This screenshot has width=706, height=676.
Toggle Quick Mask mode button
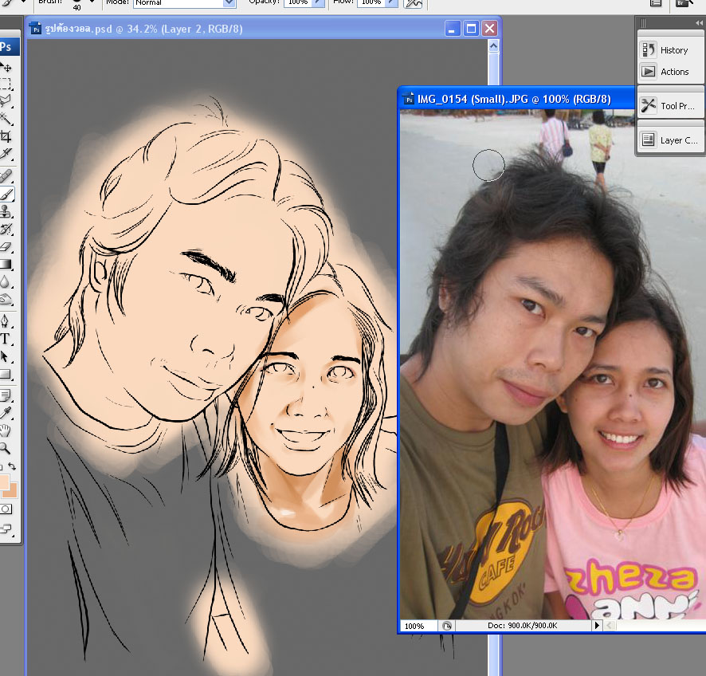(x=6, y=509)
